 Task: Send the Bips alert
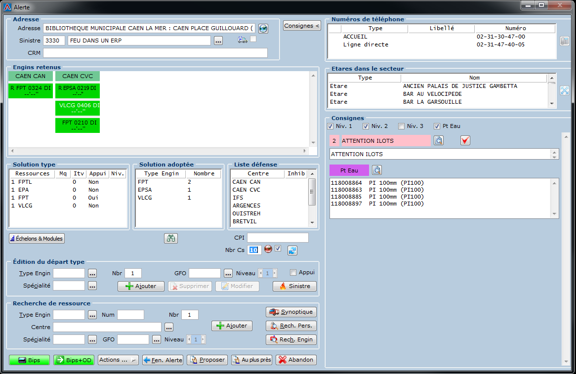click(x=29, y=360)
